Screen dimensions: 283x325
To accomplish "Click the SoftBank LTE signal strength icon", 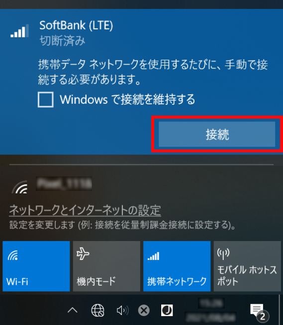I will [19, 31].
